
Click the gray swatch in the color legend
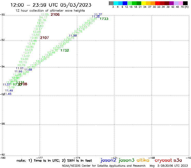point(111,3)
